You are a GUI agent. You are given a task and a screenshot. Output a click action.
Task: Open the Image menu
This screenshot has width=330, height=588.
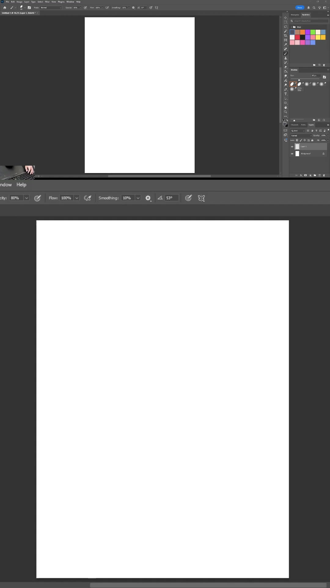(x=19, y=2)
